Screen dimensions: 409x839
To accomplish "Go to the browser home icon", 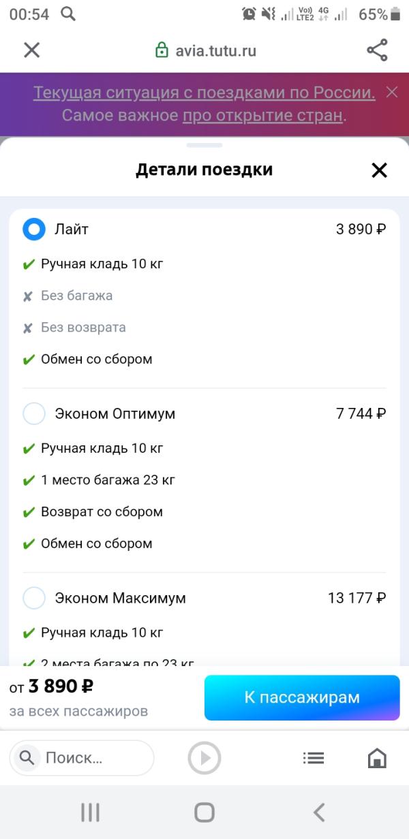I will pyautogui.click(x=377, y=758).
